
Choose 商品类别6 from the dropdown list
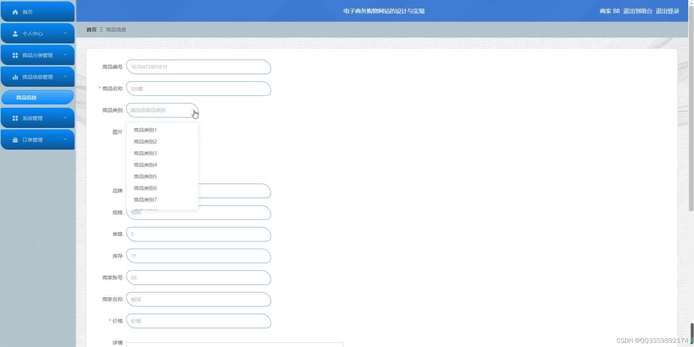pos(162,188)
